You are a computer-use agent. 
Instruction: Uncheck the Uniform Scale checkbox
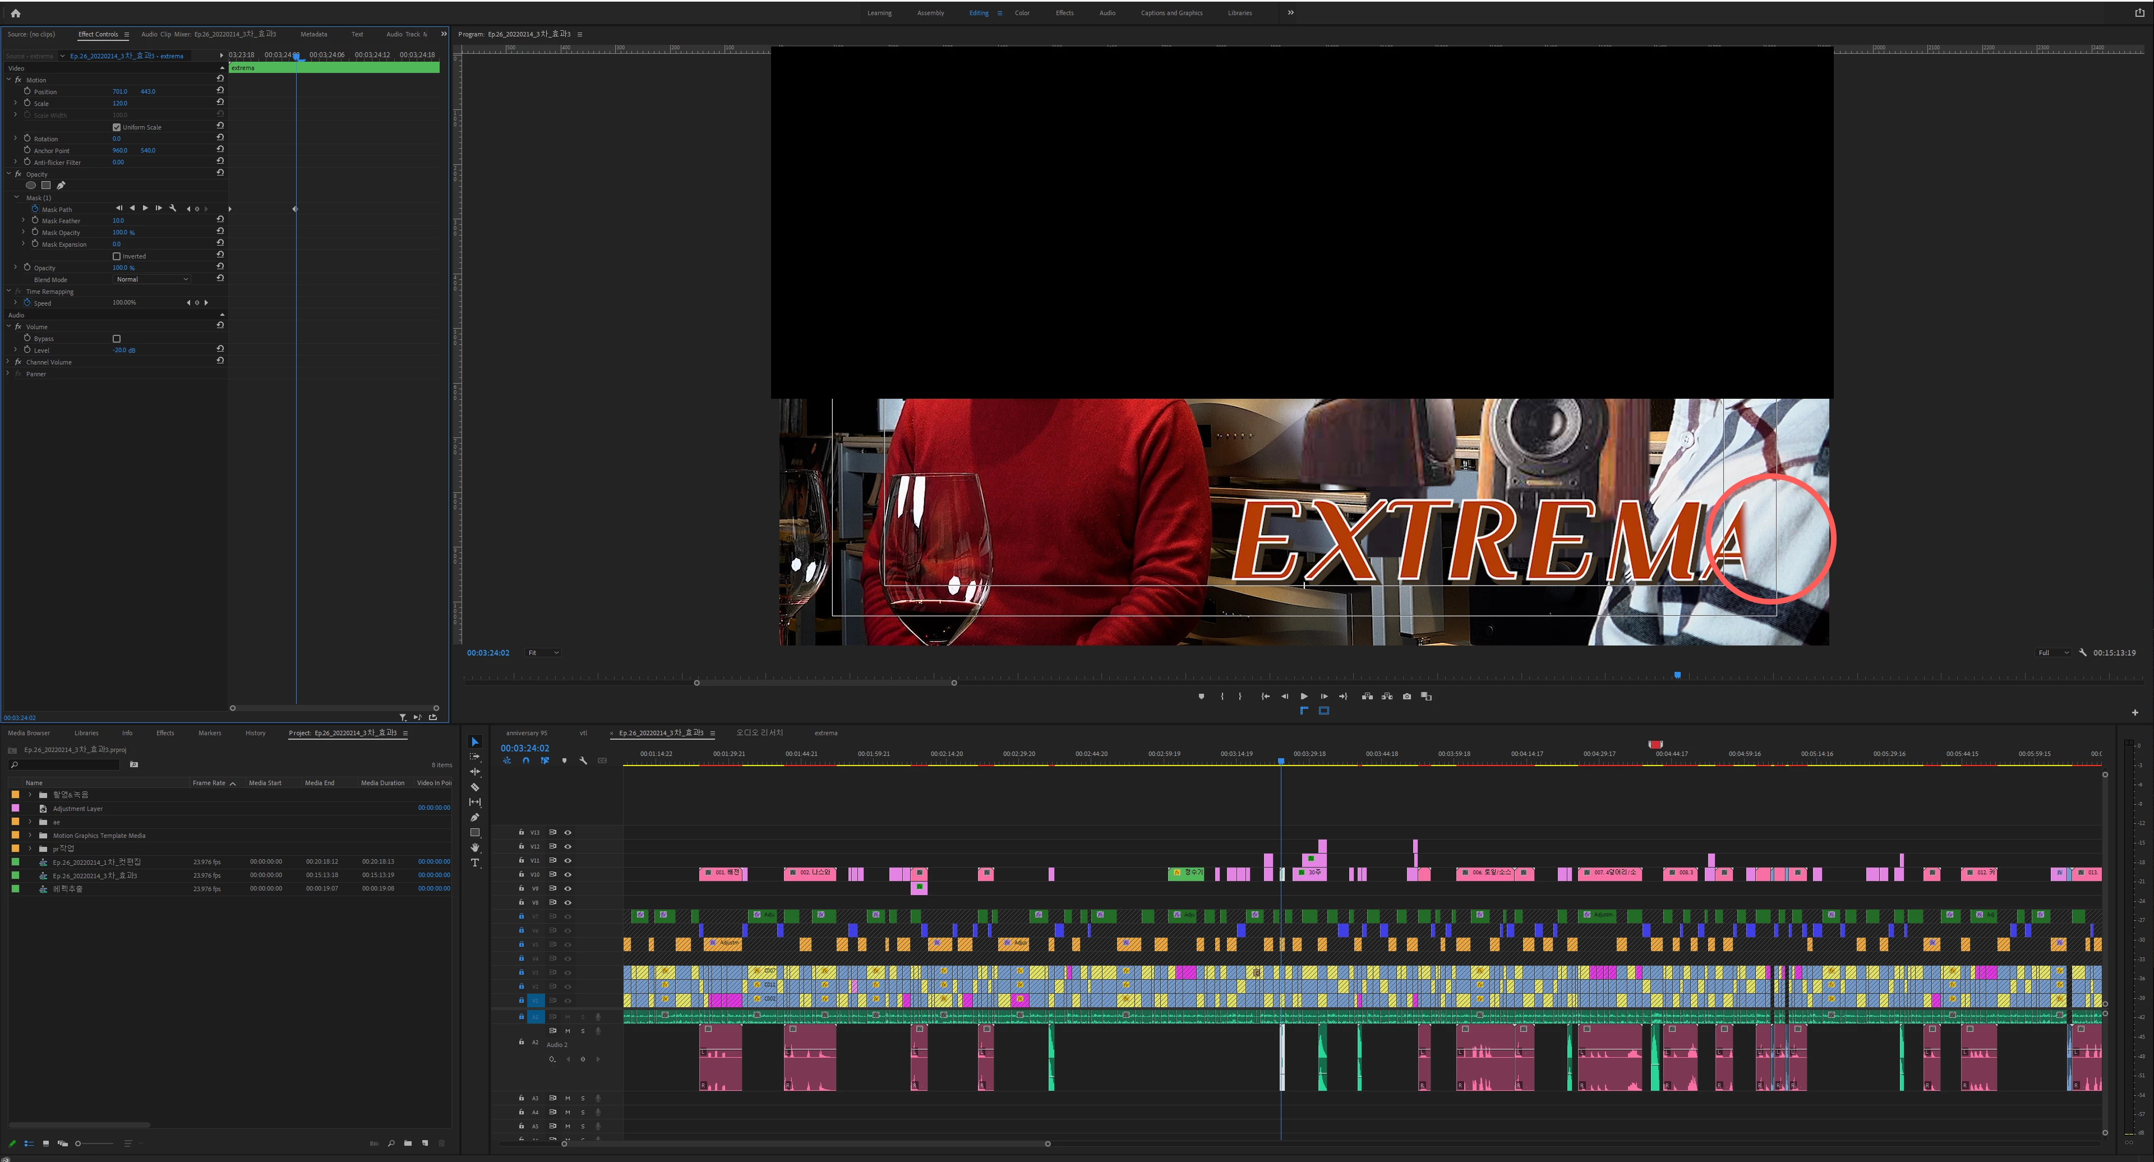point(116,127)
